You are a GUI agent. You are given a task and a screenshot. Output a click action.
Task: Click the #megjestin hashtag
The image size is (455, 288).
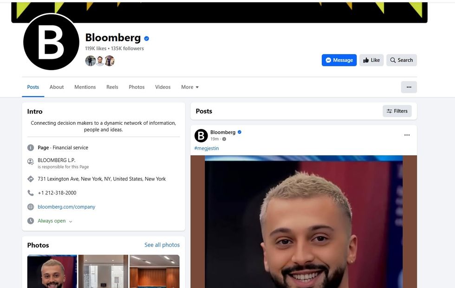(x=206, y=148)
